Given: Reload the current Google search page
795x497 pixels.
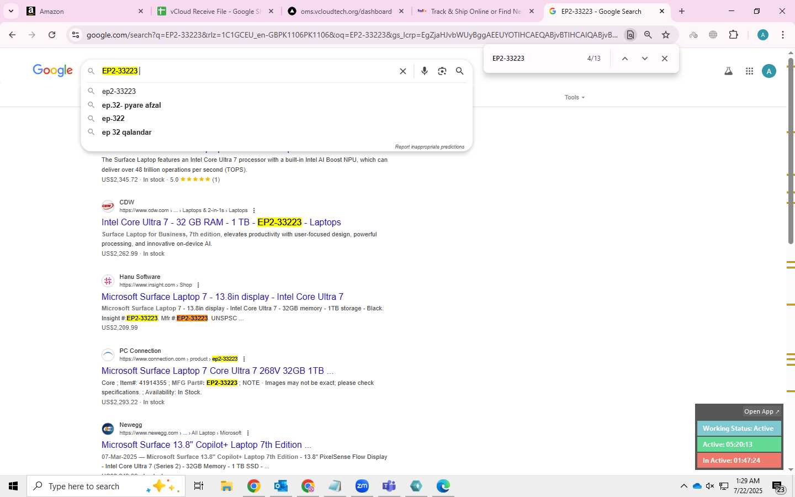Looking at the screenshot, I should tap(52, 35).
